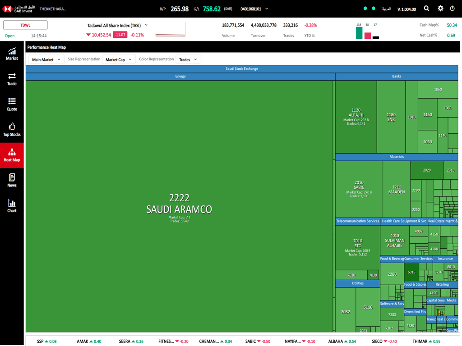462x346 pixels.
Task: Expand the Tadawul All Share Index selector
Action: click(145, 26)
